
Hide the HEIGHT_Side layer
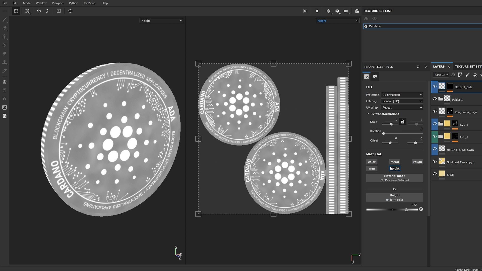435,86
